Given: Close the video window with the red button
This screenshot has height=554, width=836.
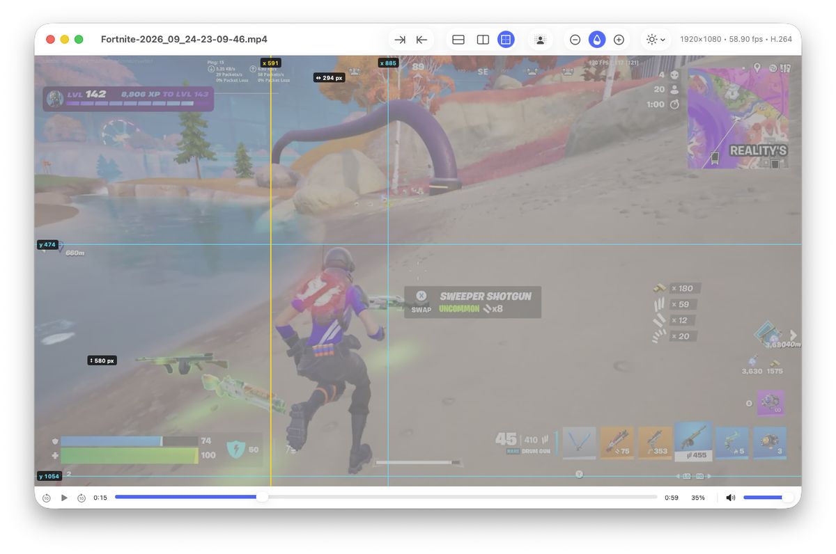Looking at the screenshot, I should [50, 40].
